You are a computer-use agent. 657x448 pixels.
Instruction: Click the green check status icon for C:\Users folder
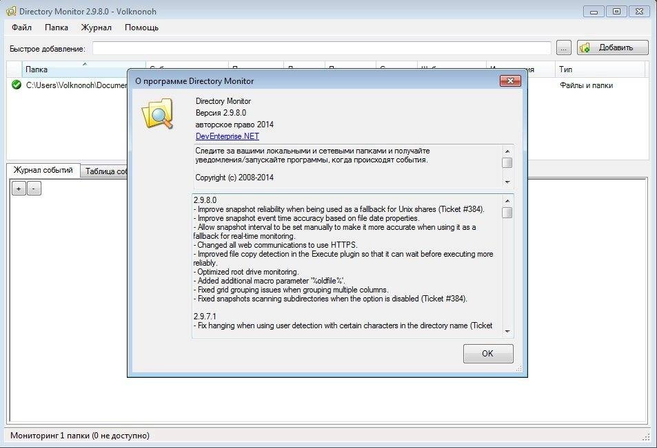[17, 85]
